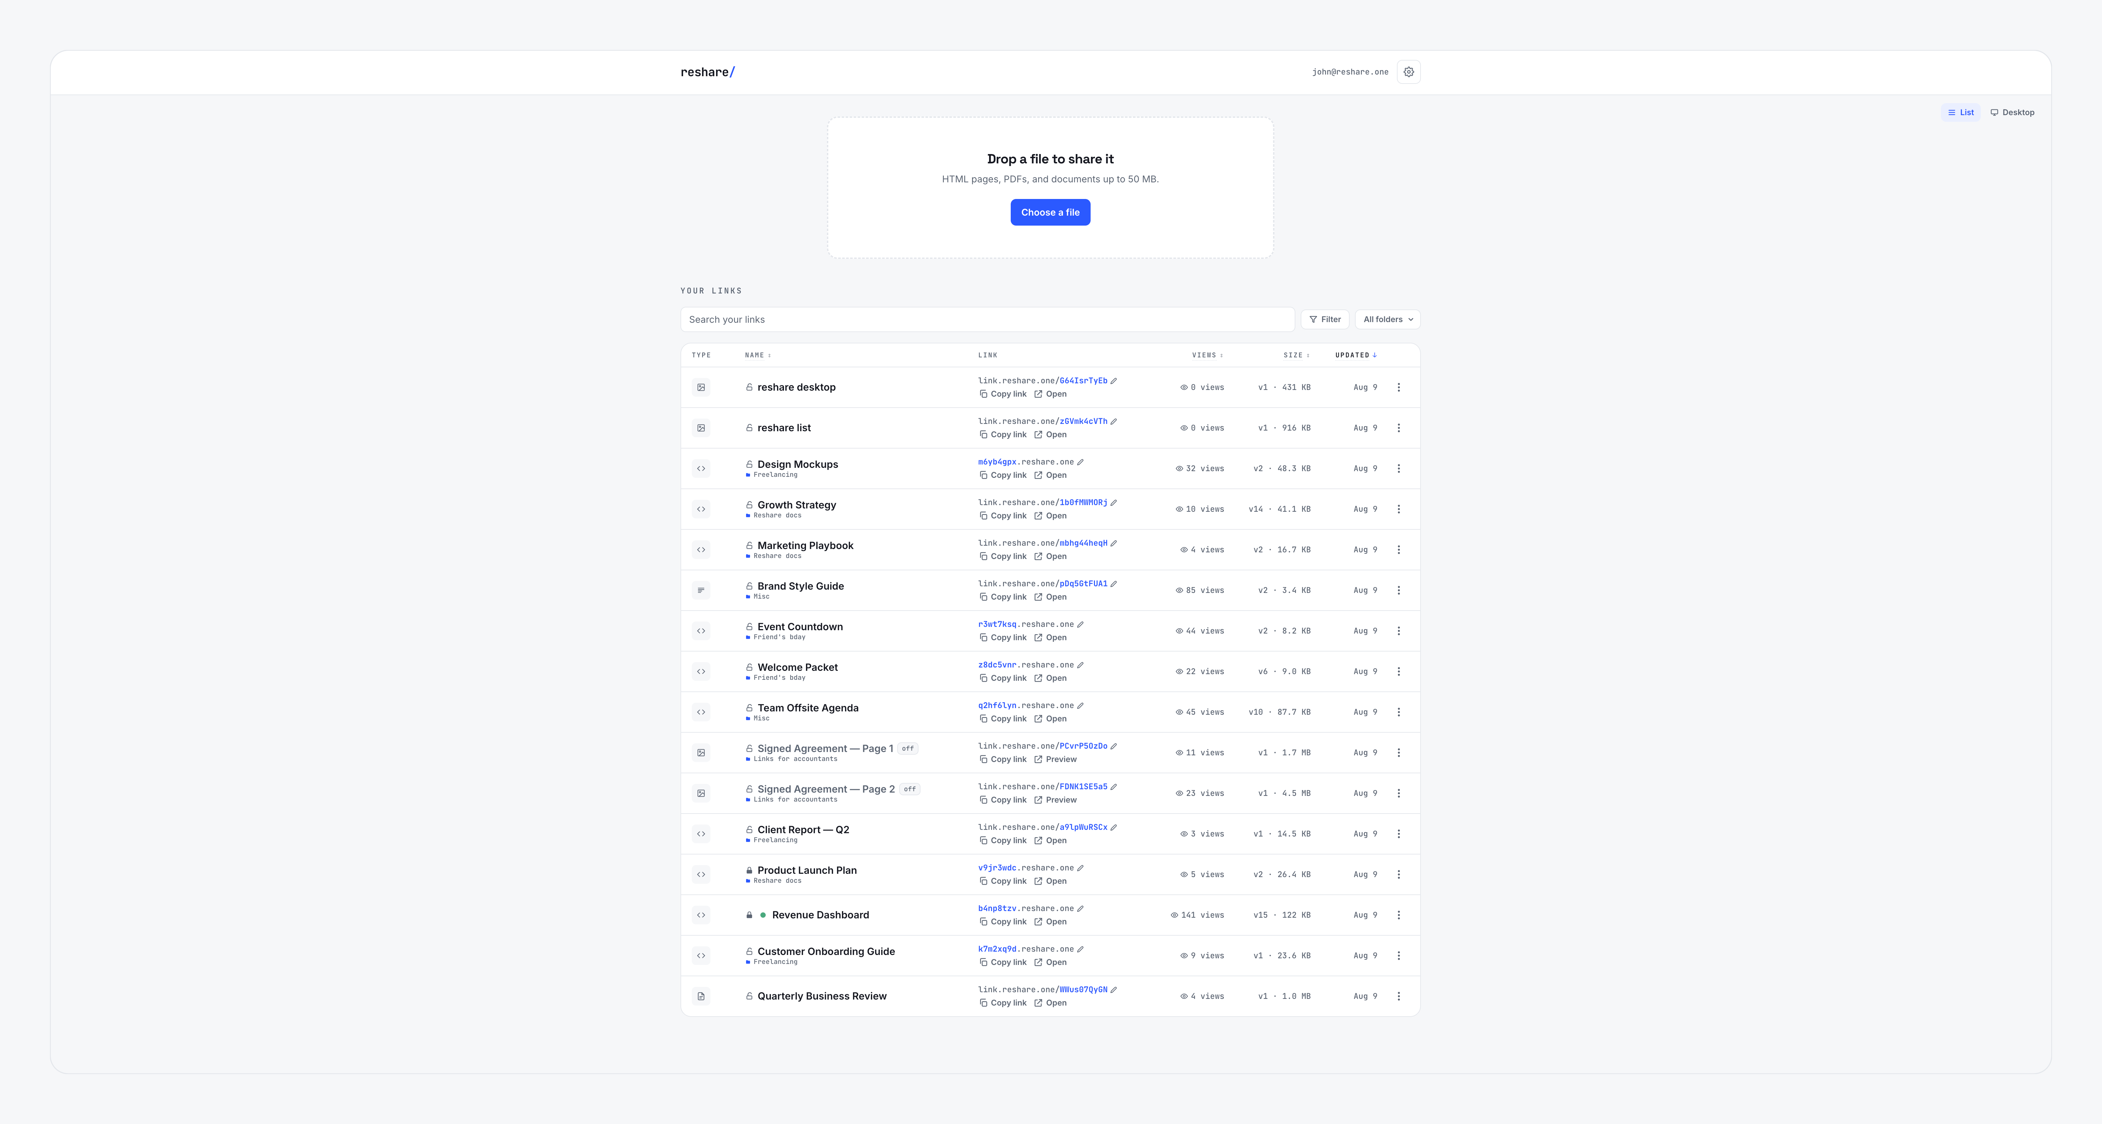2102x1124 pixels.
Task: Click the eye views icon on Revenue Dashboard row
Action: pyautogui.click(x=1174, y=915)
